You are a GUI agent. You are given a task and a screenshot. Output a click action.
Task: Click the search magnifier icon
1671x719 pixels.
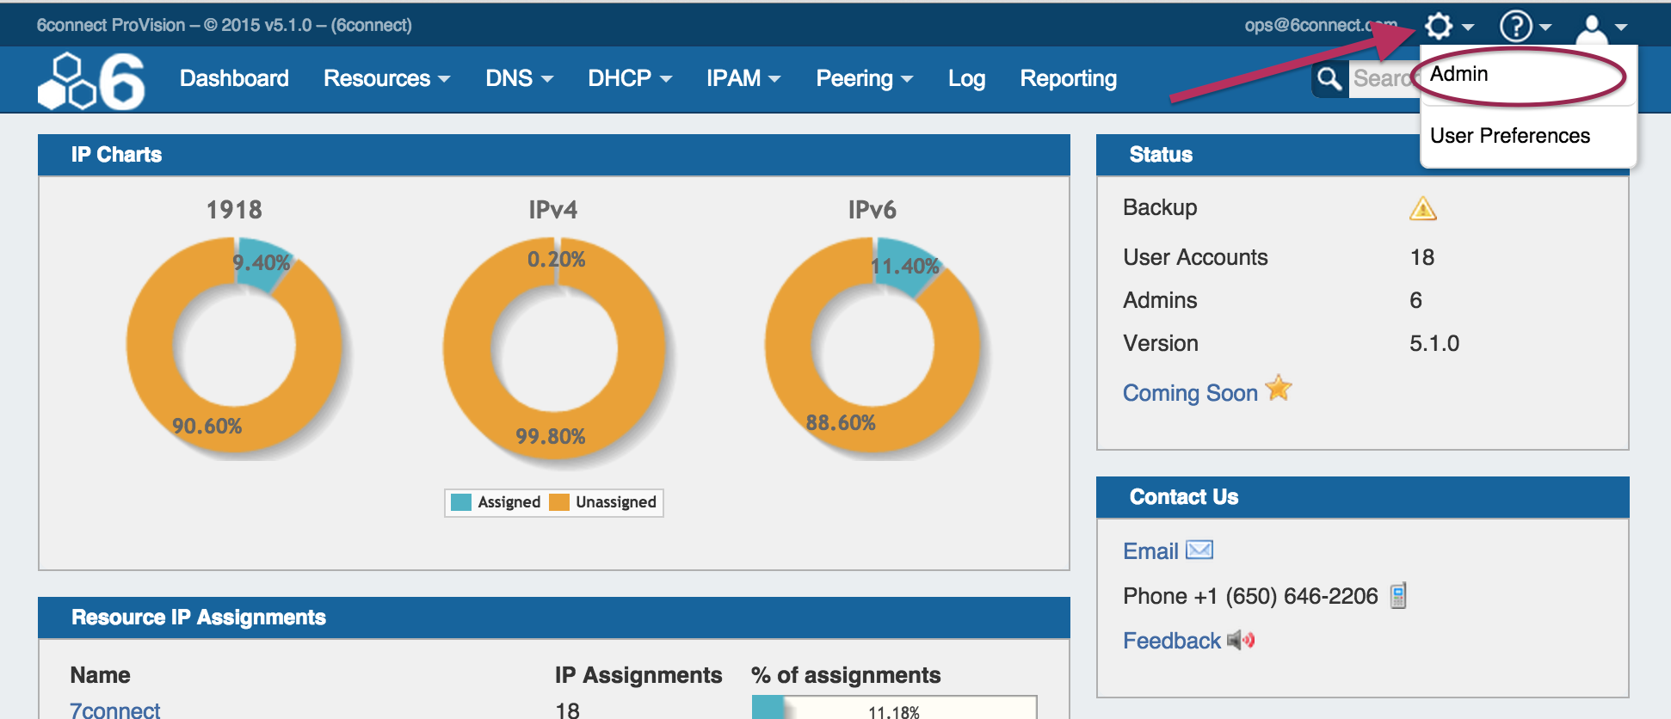point(1329,78)
